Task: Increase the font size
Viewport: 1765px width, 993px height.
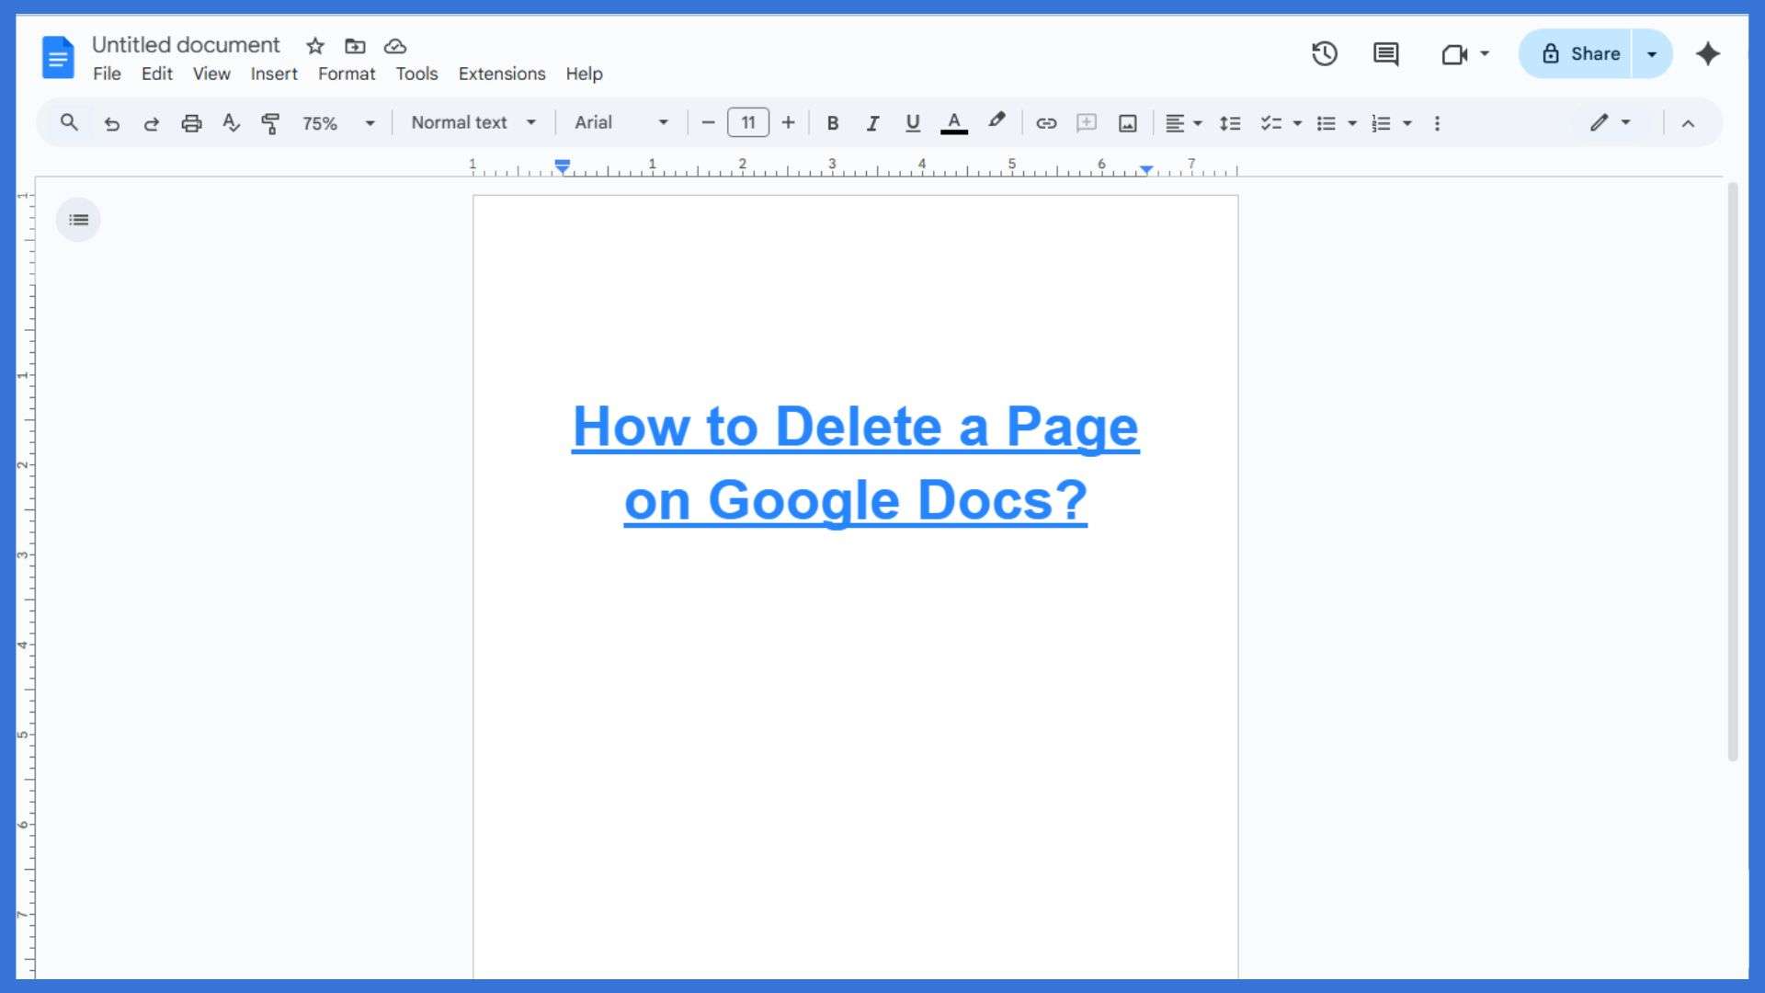Action: tap(788, 123)
